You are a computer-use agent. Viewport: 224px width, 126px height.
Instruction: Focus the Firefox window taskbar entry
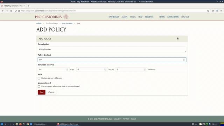[x=68, y=124]
